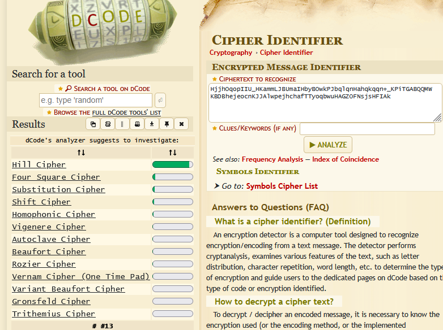443x330 pixels.
Task: Sort results by score column arrows
Action: (x=173, y=153)
